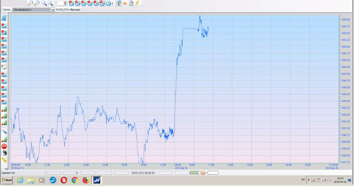The height and width of the screenshot is (187, 354).
Task: Toggle the plain clock icon beside number 2
Action: tap(109, 3)
